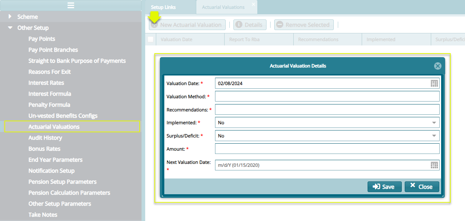
Task: Click inside the Amount input field
Action: (327, 148)
